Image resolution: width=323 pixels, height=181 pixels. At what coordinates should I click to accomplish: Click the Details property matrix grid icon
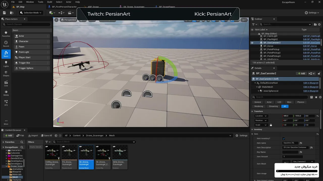coord(312,97)
